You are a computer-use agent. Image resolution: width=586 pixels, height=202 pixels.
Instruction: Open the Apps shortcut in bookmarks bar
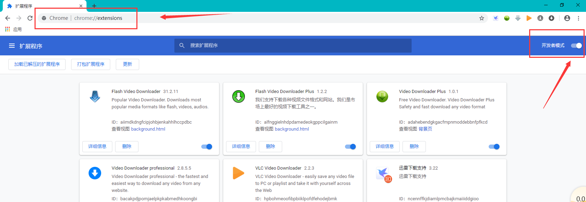coord(13,29)
